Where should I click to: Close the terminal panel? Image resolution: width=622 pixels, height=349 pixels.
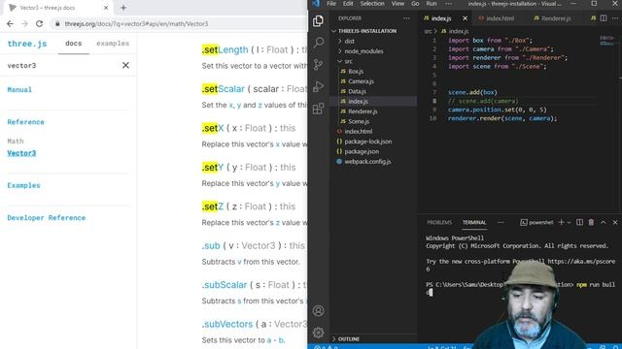tap(615, 222)
